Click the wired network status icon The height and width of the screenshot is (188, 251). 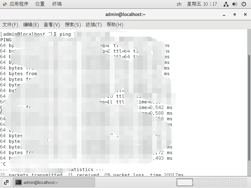pyautogui.click(x=226, y=4)
